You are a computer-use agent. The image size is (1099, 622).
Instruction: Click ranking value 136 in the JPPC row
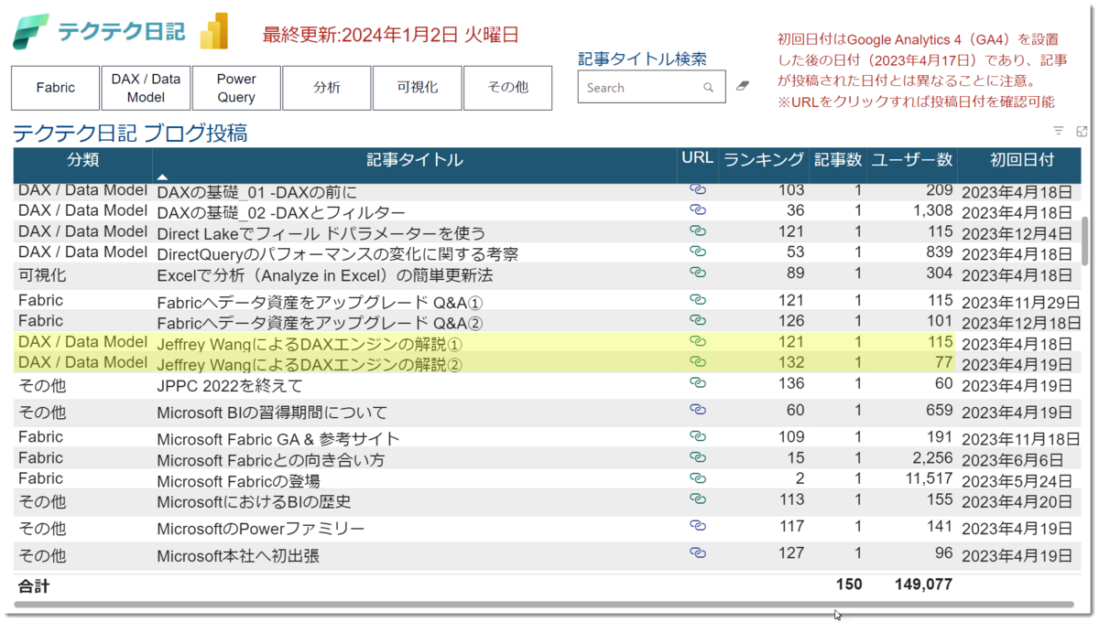pyautogui.click(x=791, y=384)
